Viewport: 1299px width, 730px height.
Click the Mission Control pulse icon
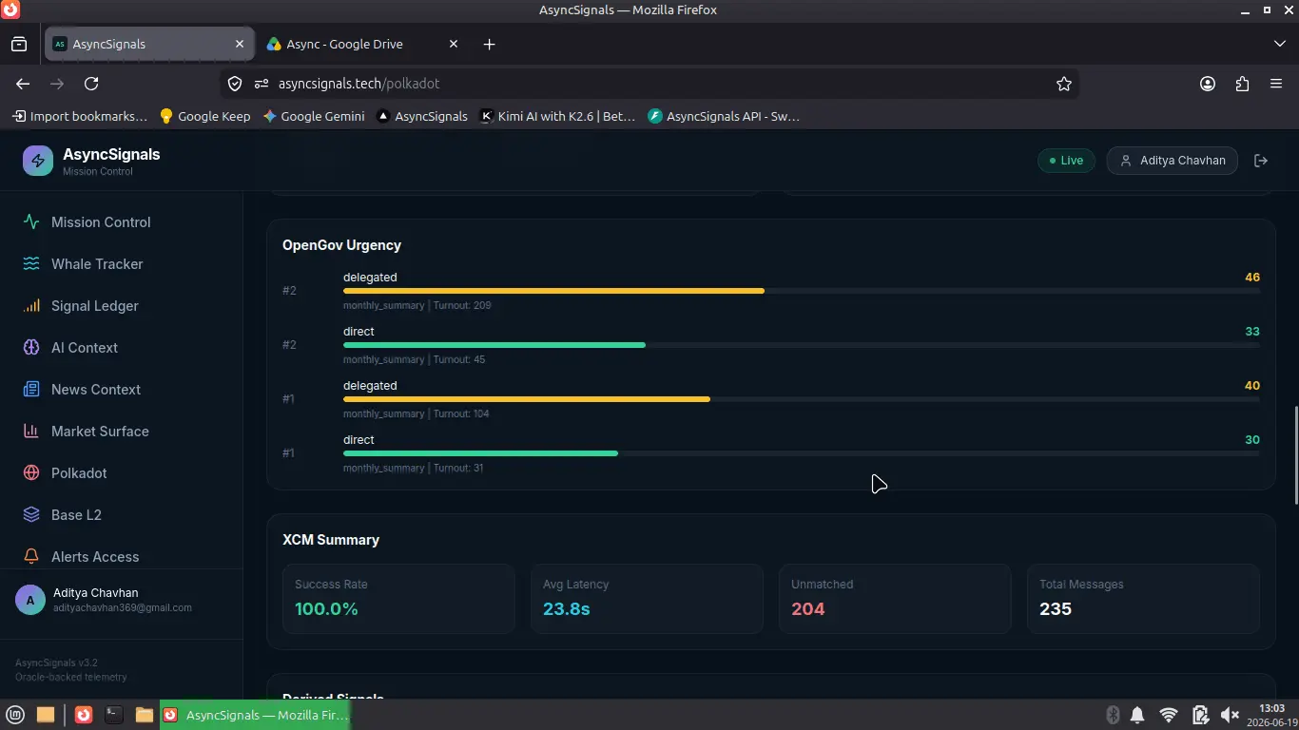31,221
